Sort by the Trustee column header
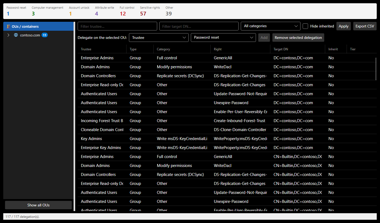Screen dimensions: 380x223 [x=102, y=49]
